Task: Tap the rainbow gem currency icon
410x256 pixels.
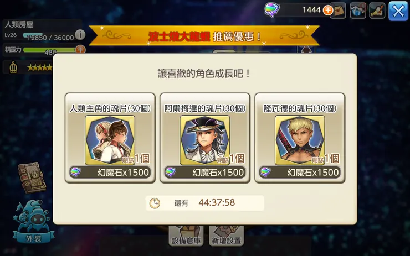Action: (x=271, y=9)
